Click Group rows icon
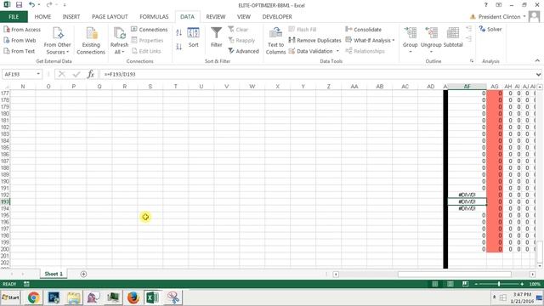The width and height of the screenshot is (544, 306). click(x=410, y=34)
